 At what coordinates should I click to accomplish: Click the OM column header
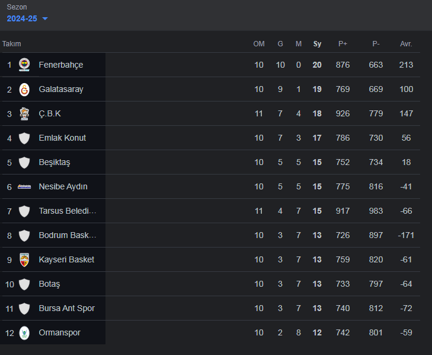[x=259, y=44]
